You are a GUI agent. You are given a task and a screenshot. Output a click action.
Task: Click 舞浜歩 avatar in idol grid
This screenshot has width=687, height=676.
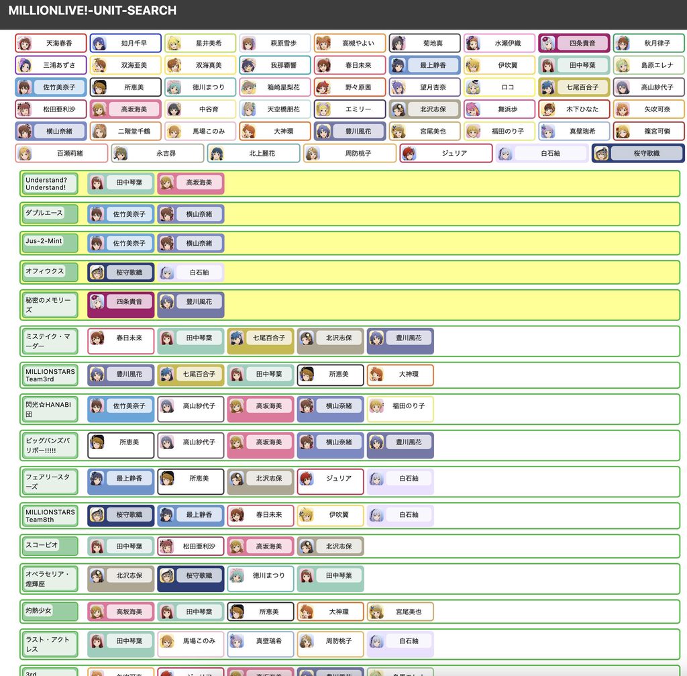[473, 109]
